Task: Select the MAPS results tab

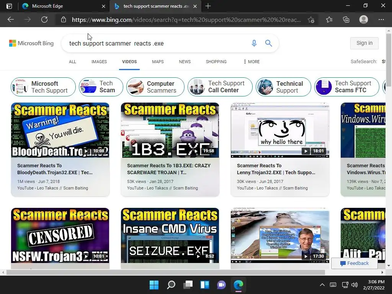Action: click(158, 62)
